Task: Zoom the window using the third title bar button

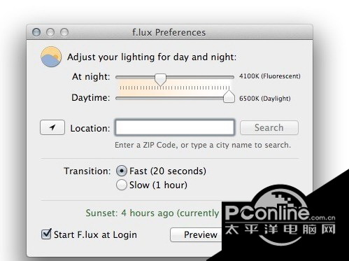Action: (64, 32)
